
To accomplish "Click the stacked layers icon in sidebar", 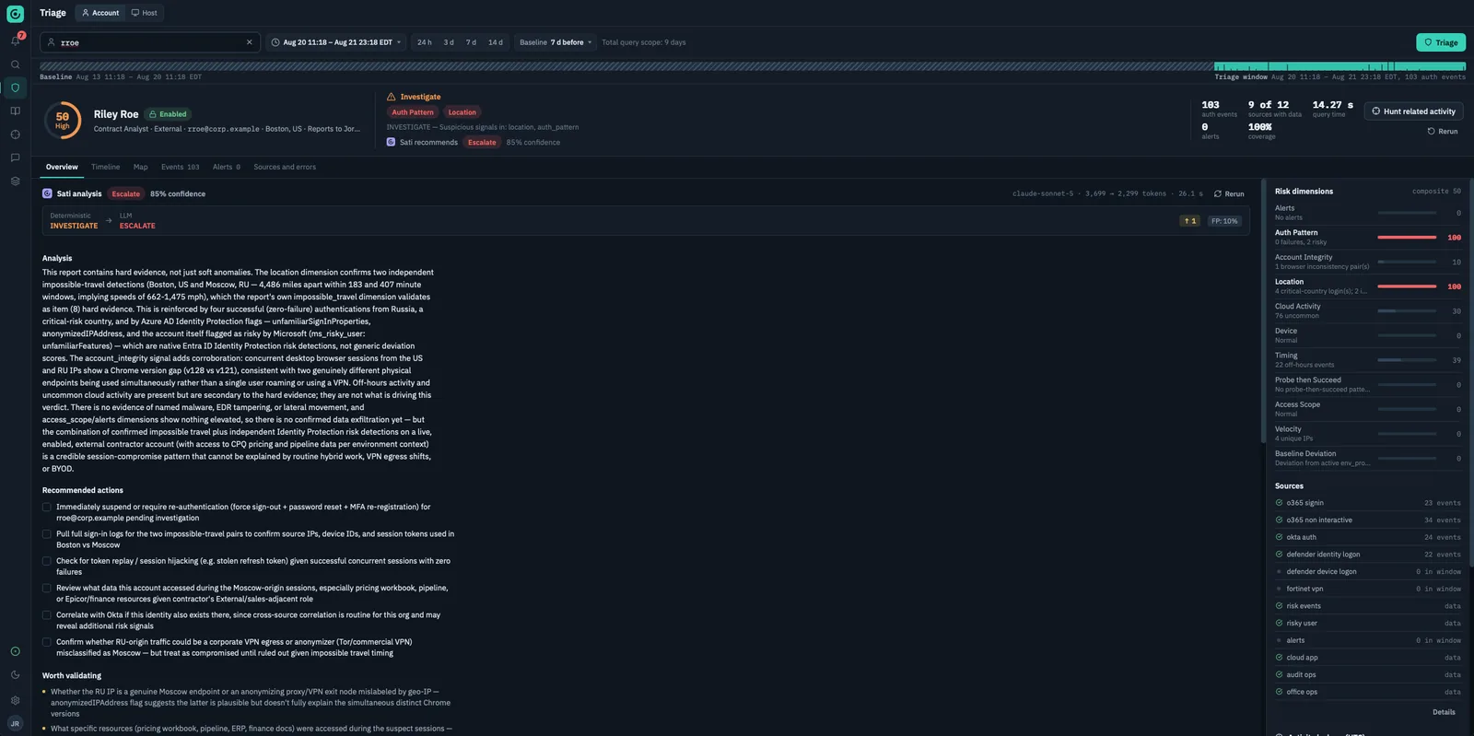I will pyautogui.click(x=15, y=181).
